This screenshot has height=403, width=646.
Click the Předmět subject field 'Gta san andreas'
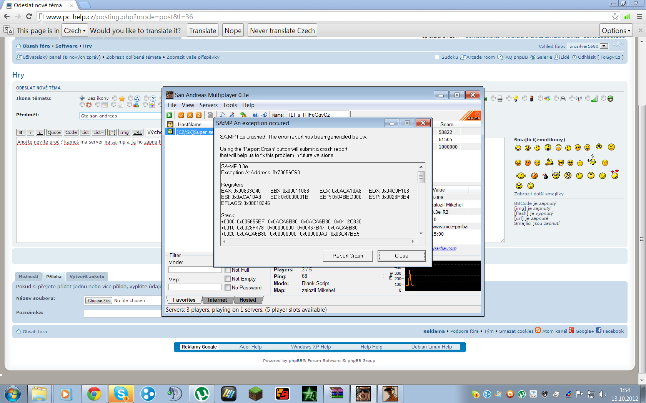[120, 116]
